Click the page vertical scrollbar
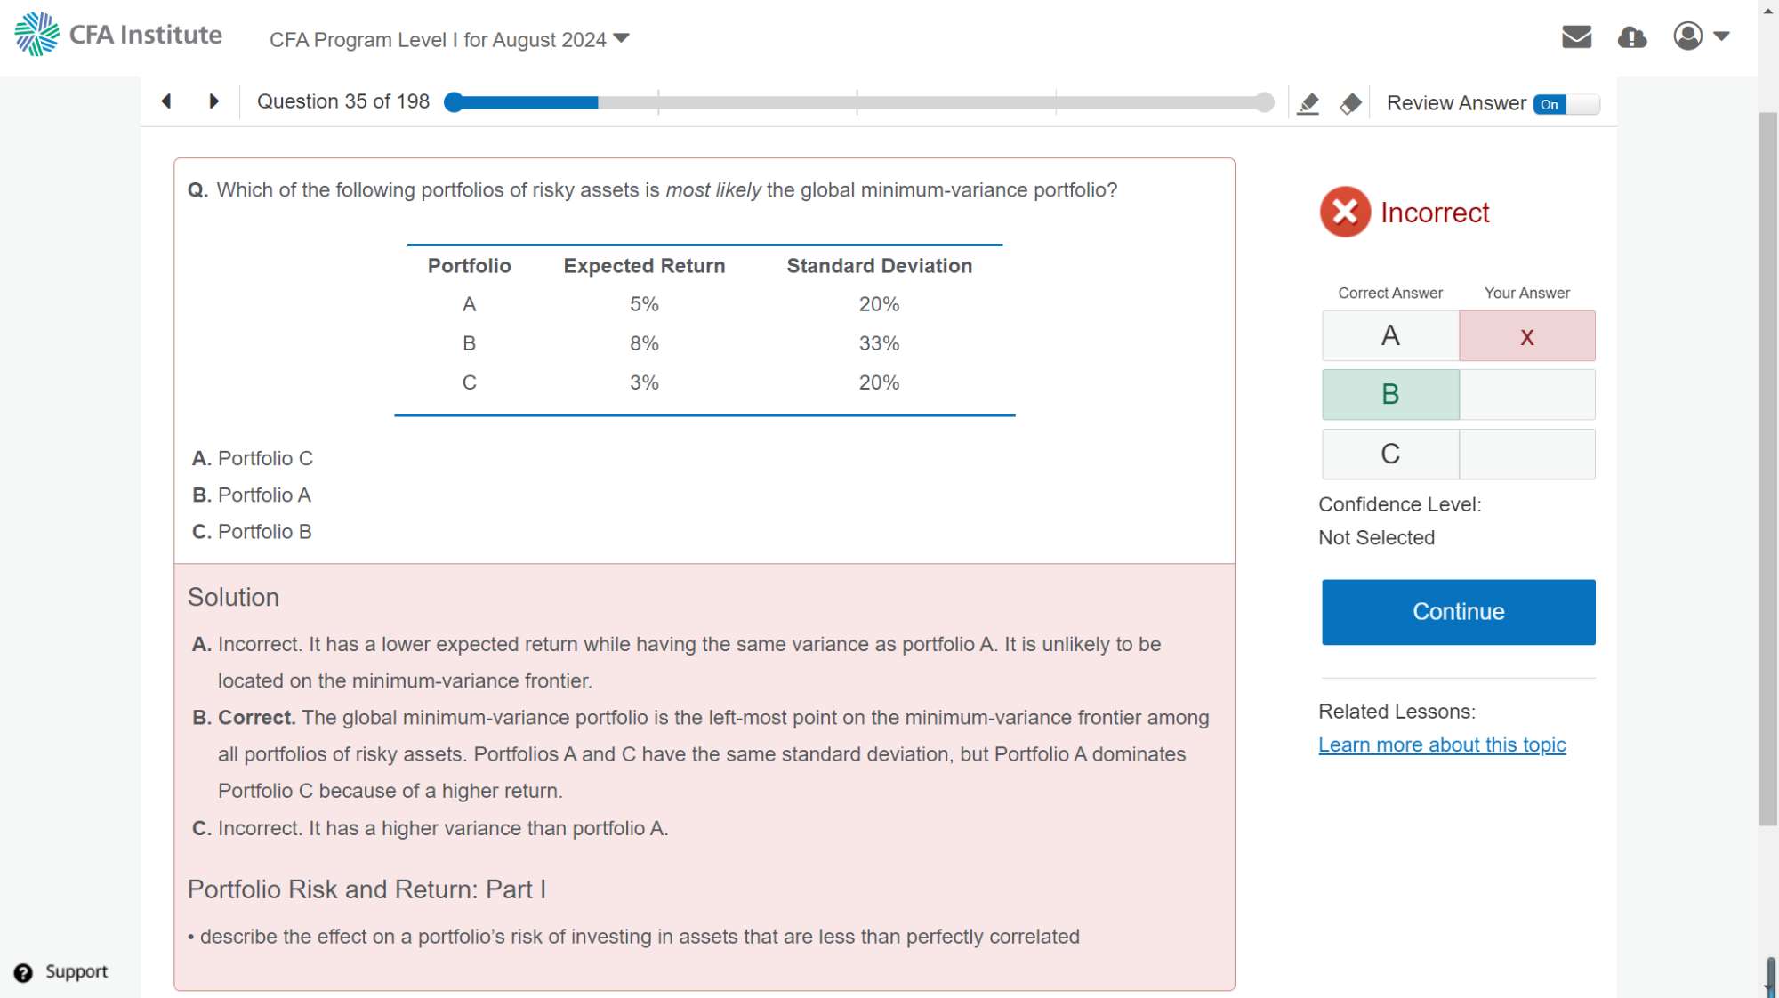Screen dimensions: 1779x998 tap(1767, 468)
